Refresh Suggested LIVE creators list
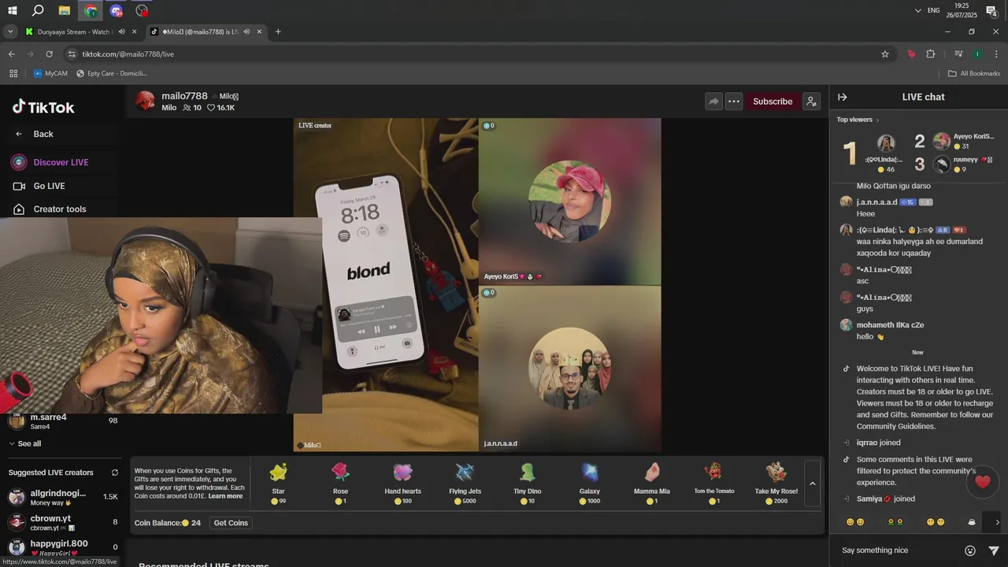The image size is (1008, 567). pyautogui.click(x=115, y=472)
